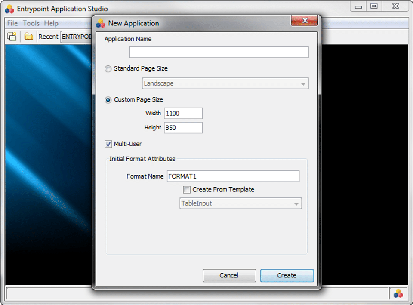Click the "Recent" toolbar label

coord(48,37)
